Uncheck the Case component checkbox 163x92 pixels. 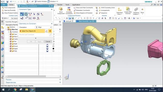click(11, 34)
